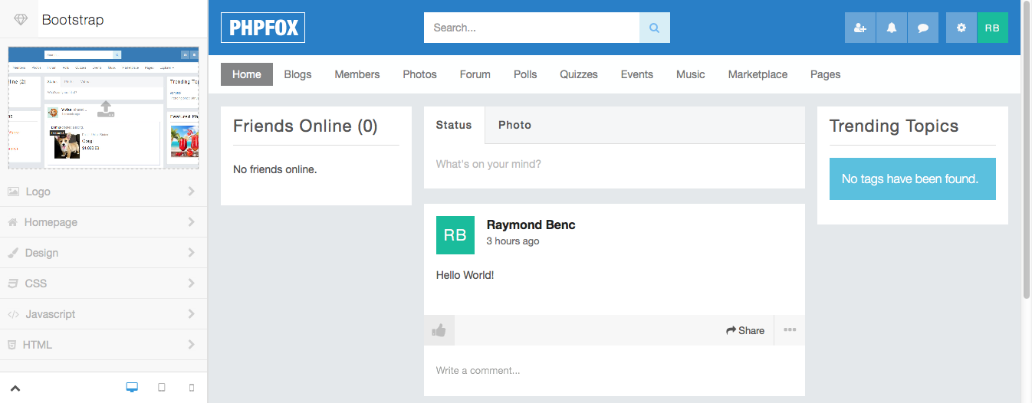This screenshot has width=1032, height=403.
Task: Switch to the Photo tab
Action: tap(514, 125)
